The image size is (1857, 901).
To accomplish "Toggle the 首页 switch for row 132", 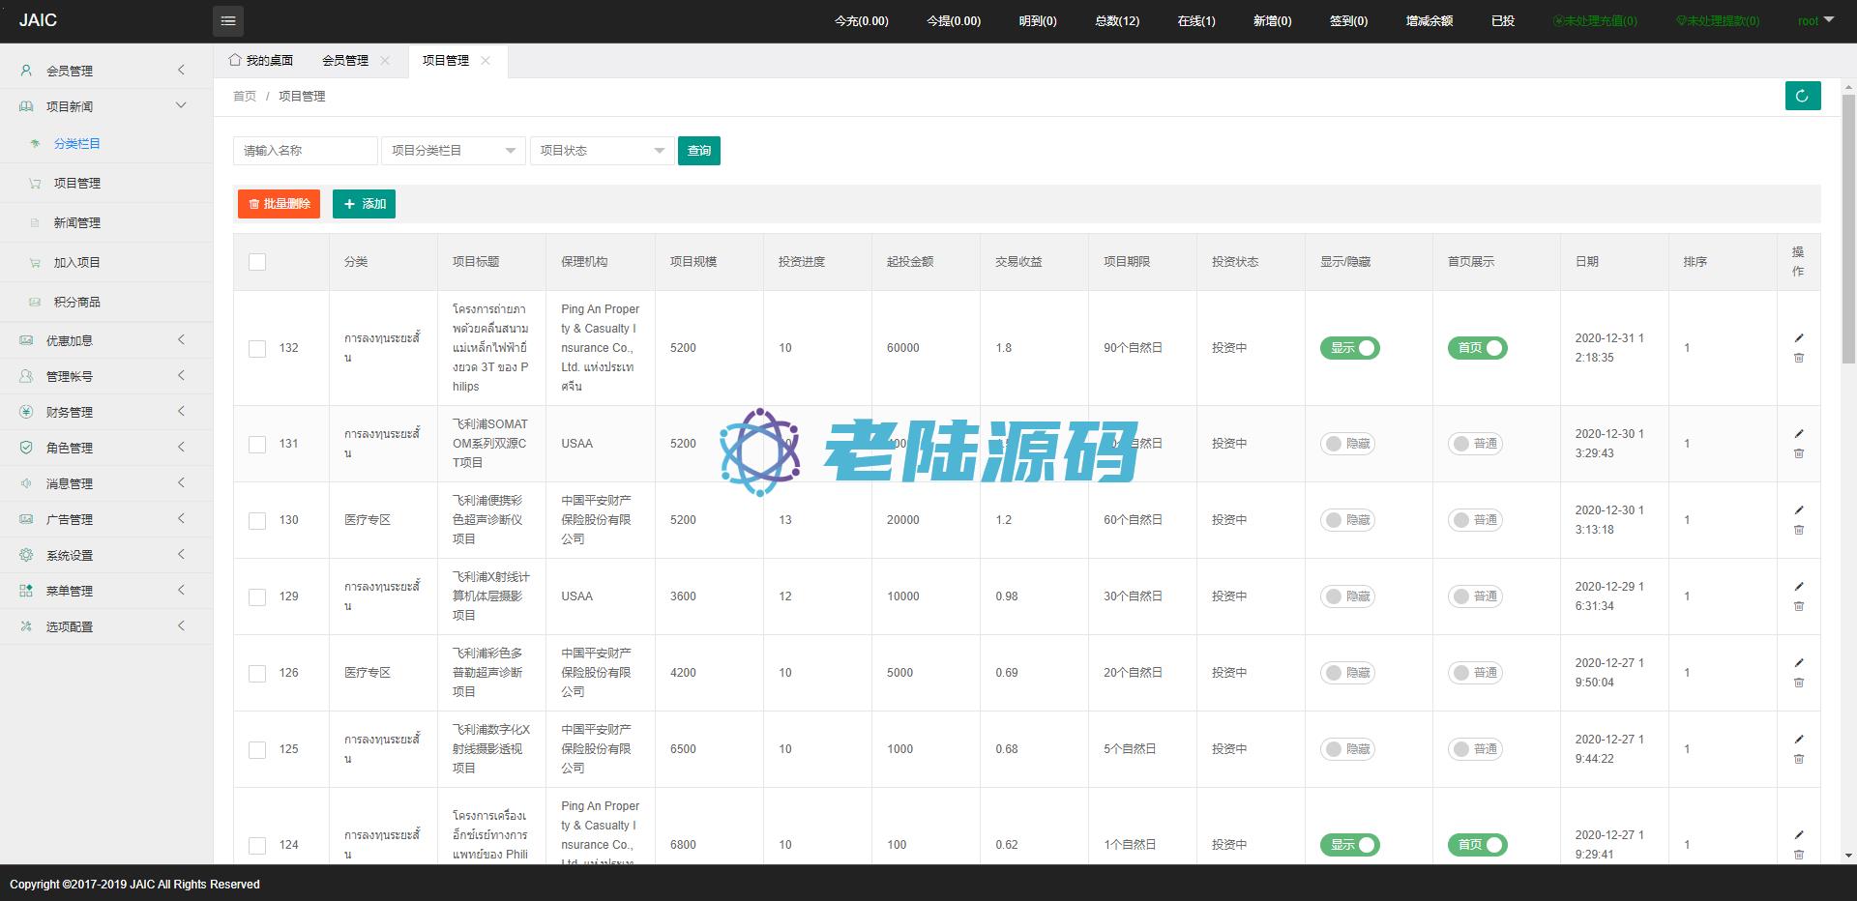I will 1477,348.
